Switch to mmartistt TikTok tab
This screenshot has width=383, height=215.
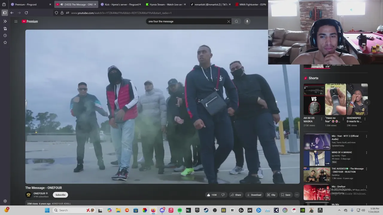coord(210,4)
